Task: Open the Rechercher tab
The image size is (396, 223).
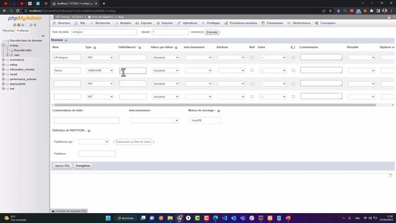Action: pyautogui.click(x=100, y=23)
